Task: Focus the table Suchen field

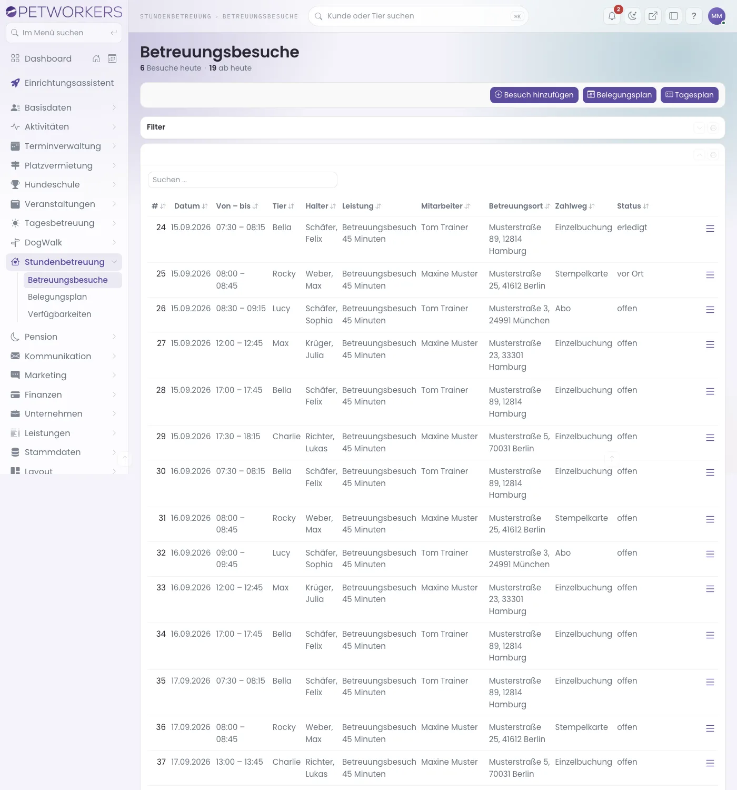Action: [243, 180]
